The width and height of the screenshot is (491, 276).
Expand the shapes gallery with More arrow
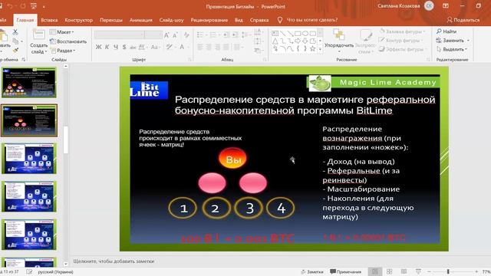(320, 49)
